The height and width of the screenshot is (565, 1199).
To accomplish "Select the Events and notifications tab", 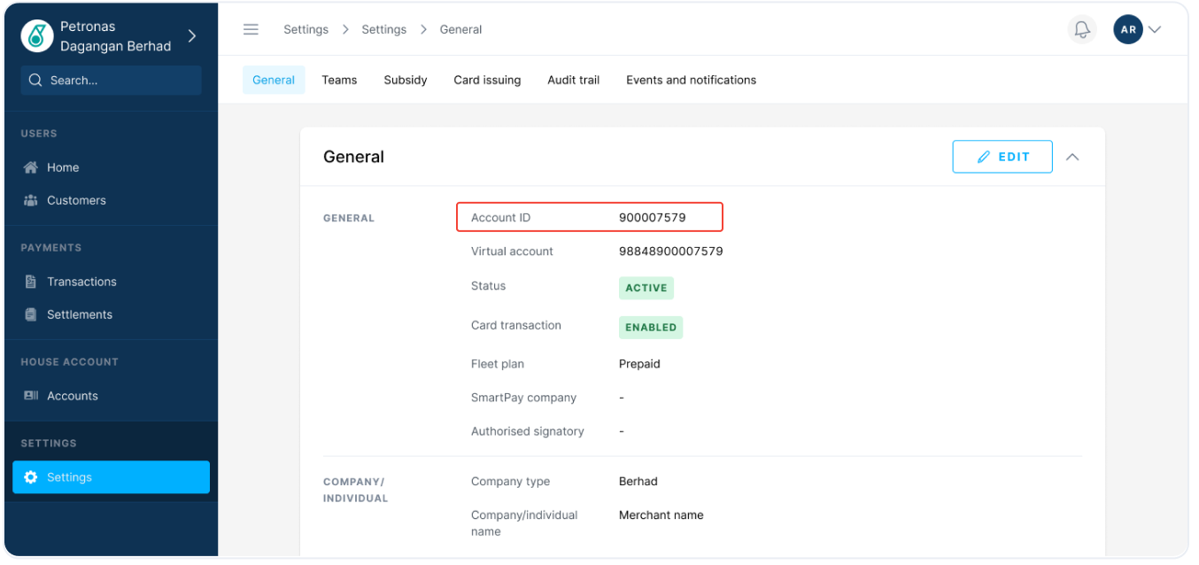I will click(691, 80).
